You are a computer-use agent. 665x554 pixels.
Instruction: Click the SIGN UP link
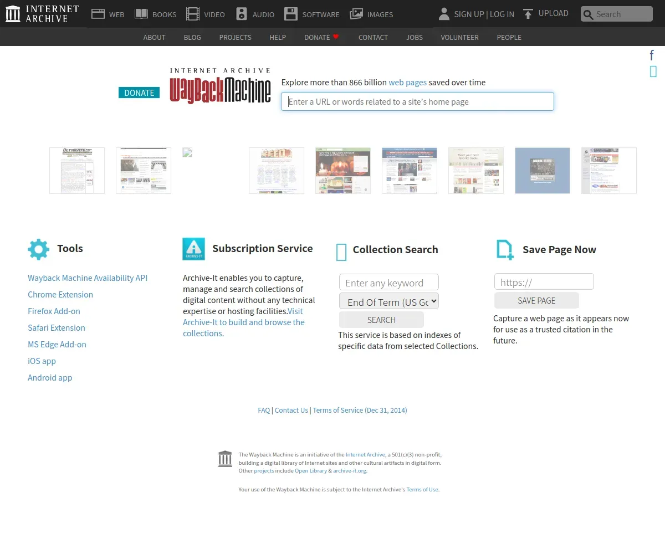pos(469,14)
